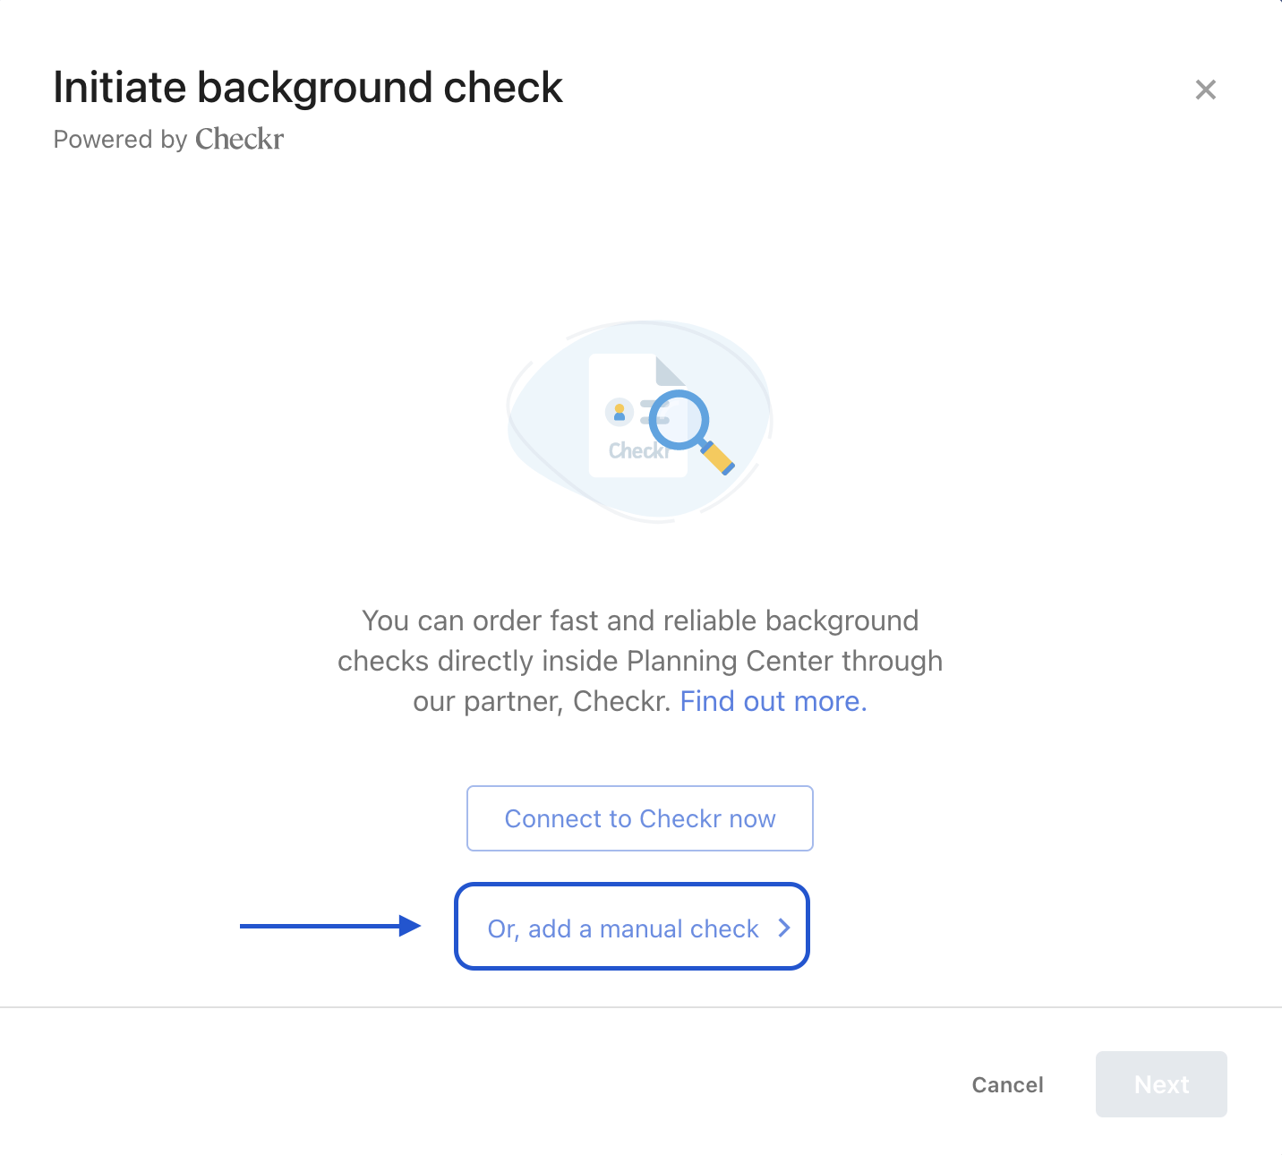Click the magnifying glass lens in illustration
This screenshot has width=1282, height=1155.
(679, 419)
